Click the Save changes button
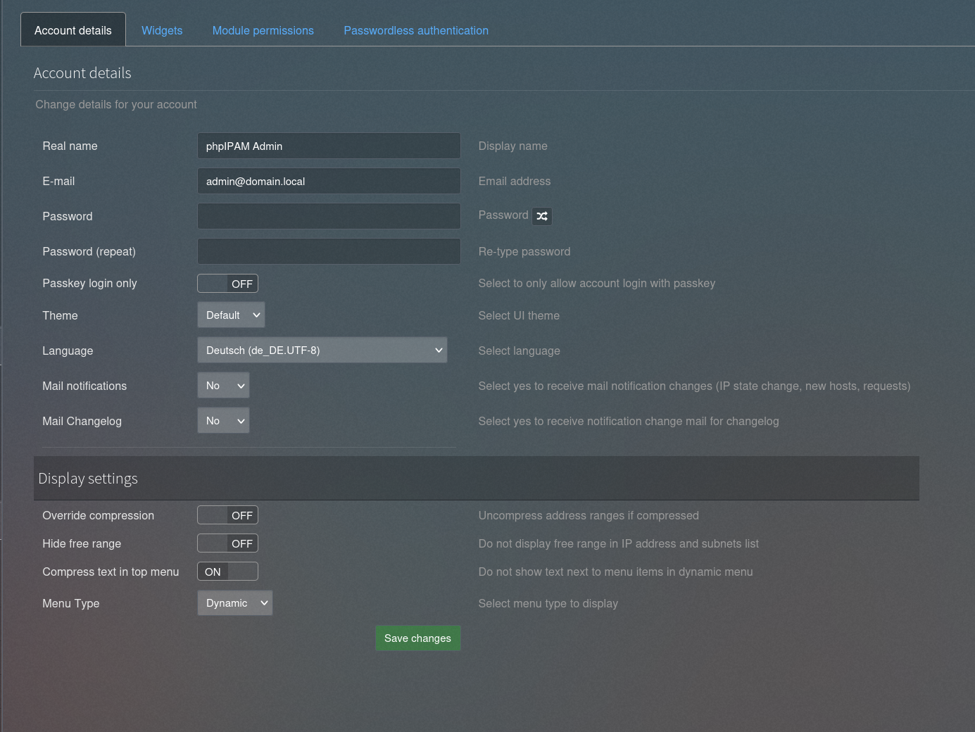 tap(417, 638)
